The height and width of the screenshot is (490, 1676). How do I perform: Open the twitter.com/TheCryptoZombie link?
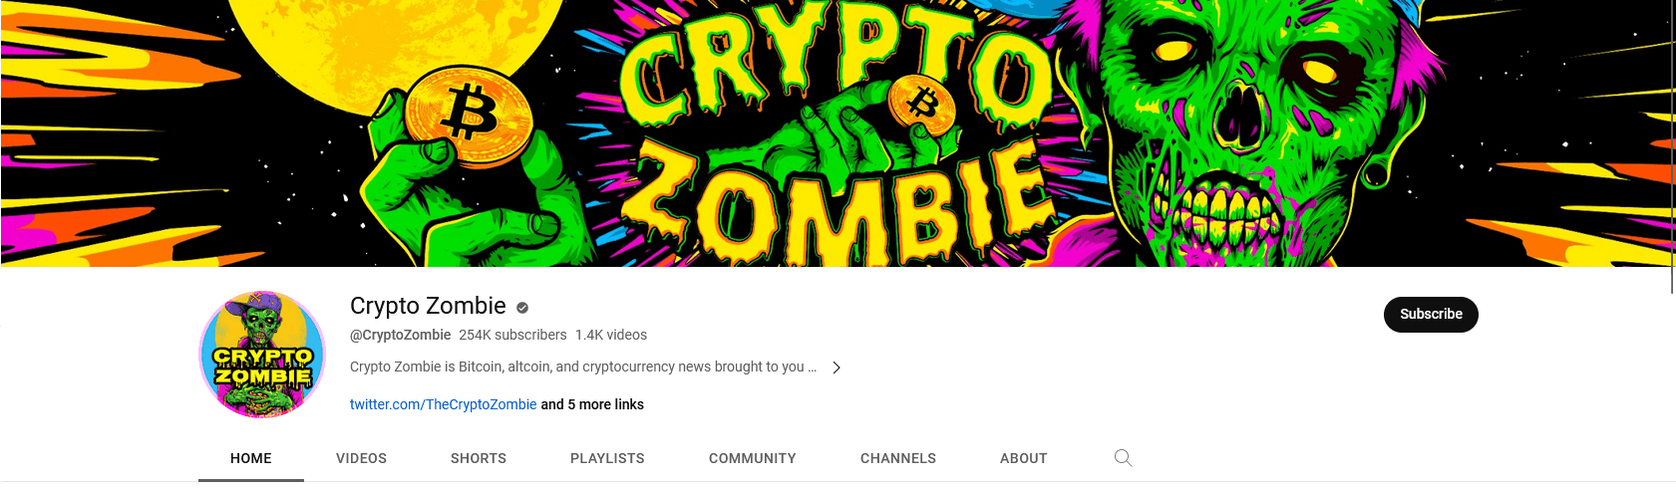pyautogui.click(x=443, y=404)
